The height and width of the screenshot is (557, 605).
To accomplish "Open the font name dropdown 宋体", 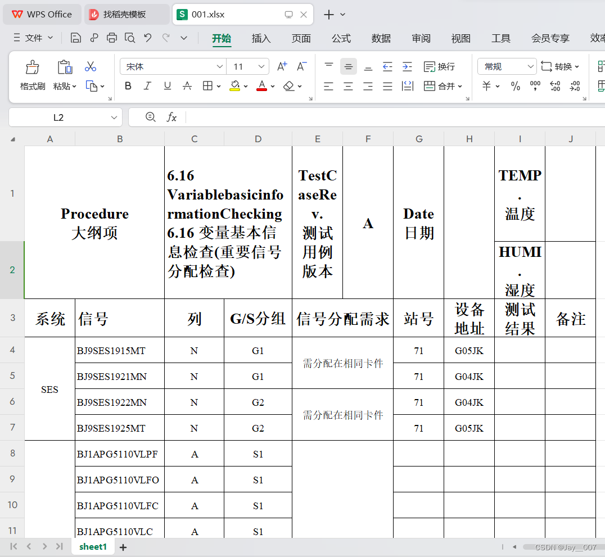I will tap(219, 67).
